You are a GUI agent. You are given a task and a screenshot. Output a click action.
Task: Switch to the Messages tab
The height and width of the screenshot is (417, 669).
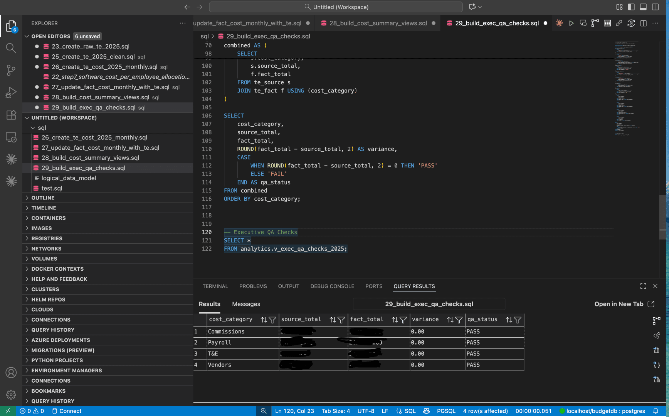pos(246,304)
